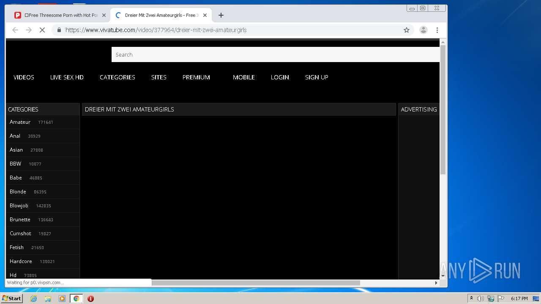
Task: Open the network tray icon
Action: point(491,299)
